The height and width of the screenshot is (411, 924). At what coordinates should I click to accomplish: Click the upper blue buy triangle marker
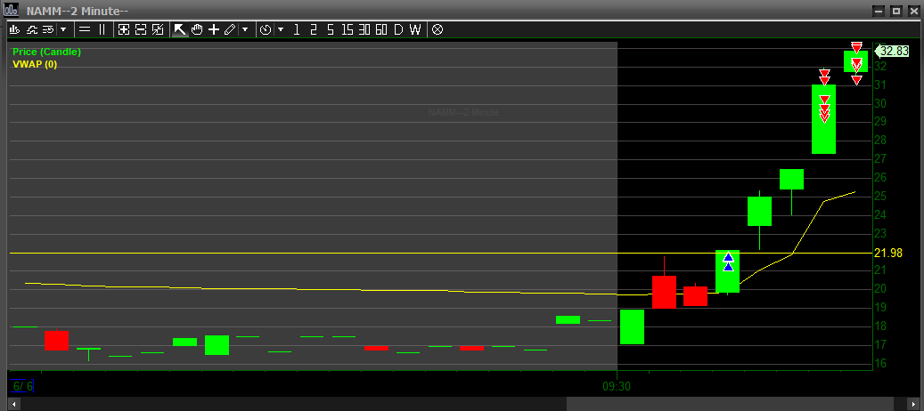click(x=728, y=257)
